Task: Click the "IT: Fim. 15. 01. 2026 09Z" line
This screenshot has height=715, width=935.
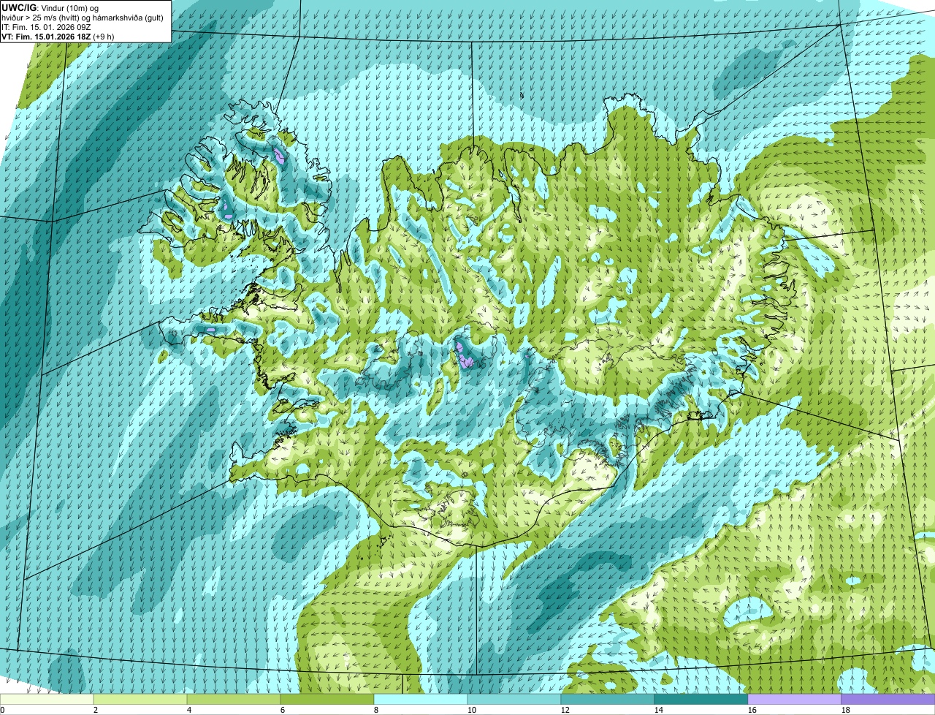Action: coord(46,27)
